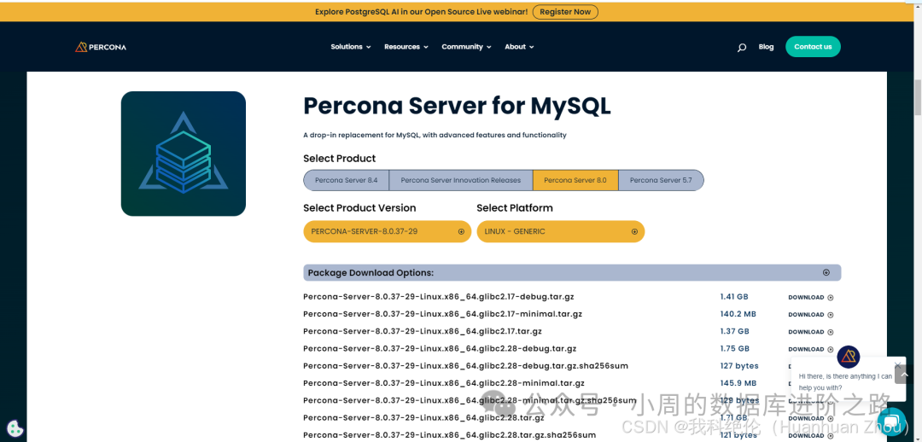922x442 pixels.
Task: Click the chat greeting message text
Action: pyautogui.click(x=845, y=382)
